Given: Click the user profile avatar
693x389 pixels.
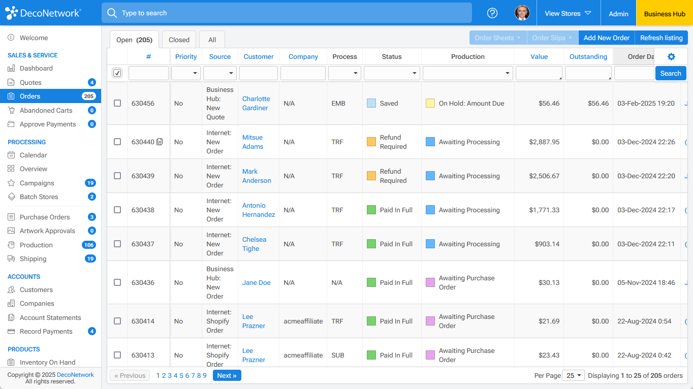Looking at the screenshot, I should tap(522, 13).
